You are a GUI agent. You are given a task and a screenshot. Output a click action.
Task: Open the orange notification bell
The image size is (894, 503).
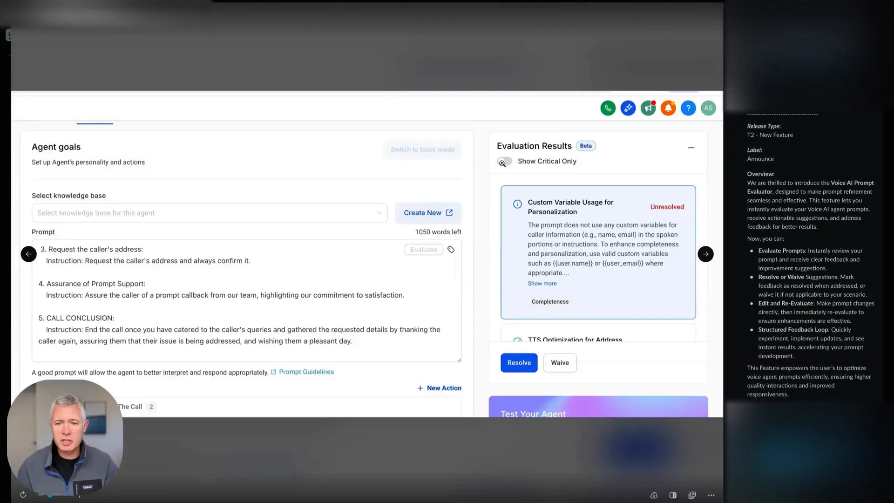(668, 108)
